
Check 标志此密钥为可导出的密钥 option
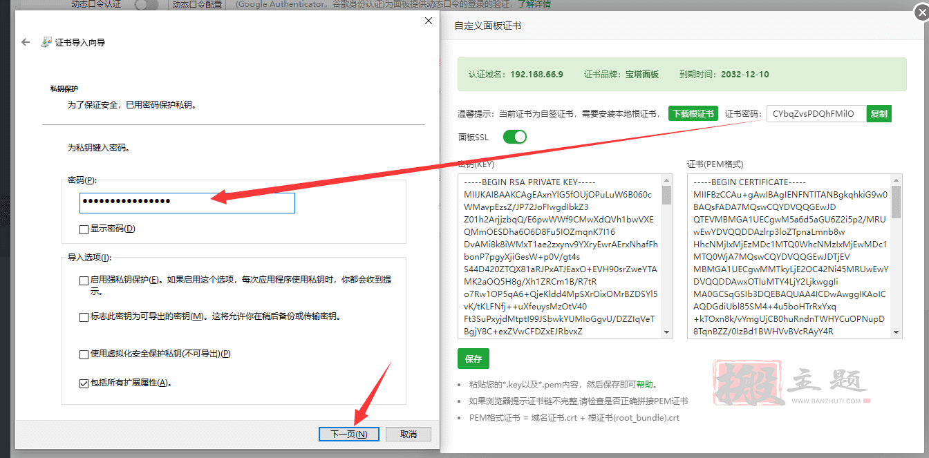click(84, 317)
